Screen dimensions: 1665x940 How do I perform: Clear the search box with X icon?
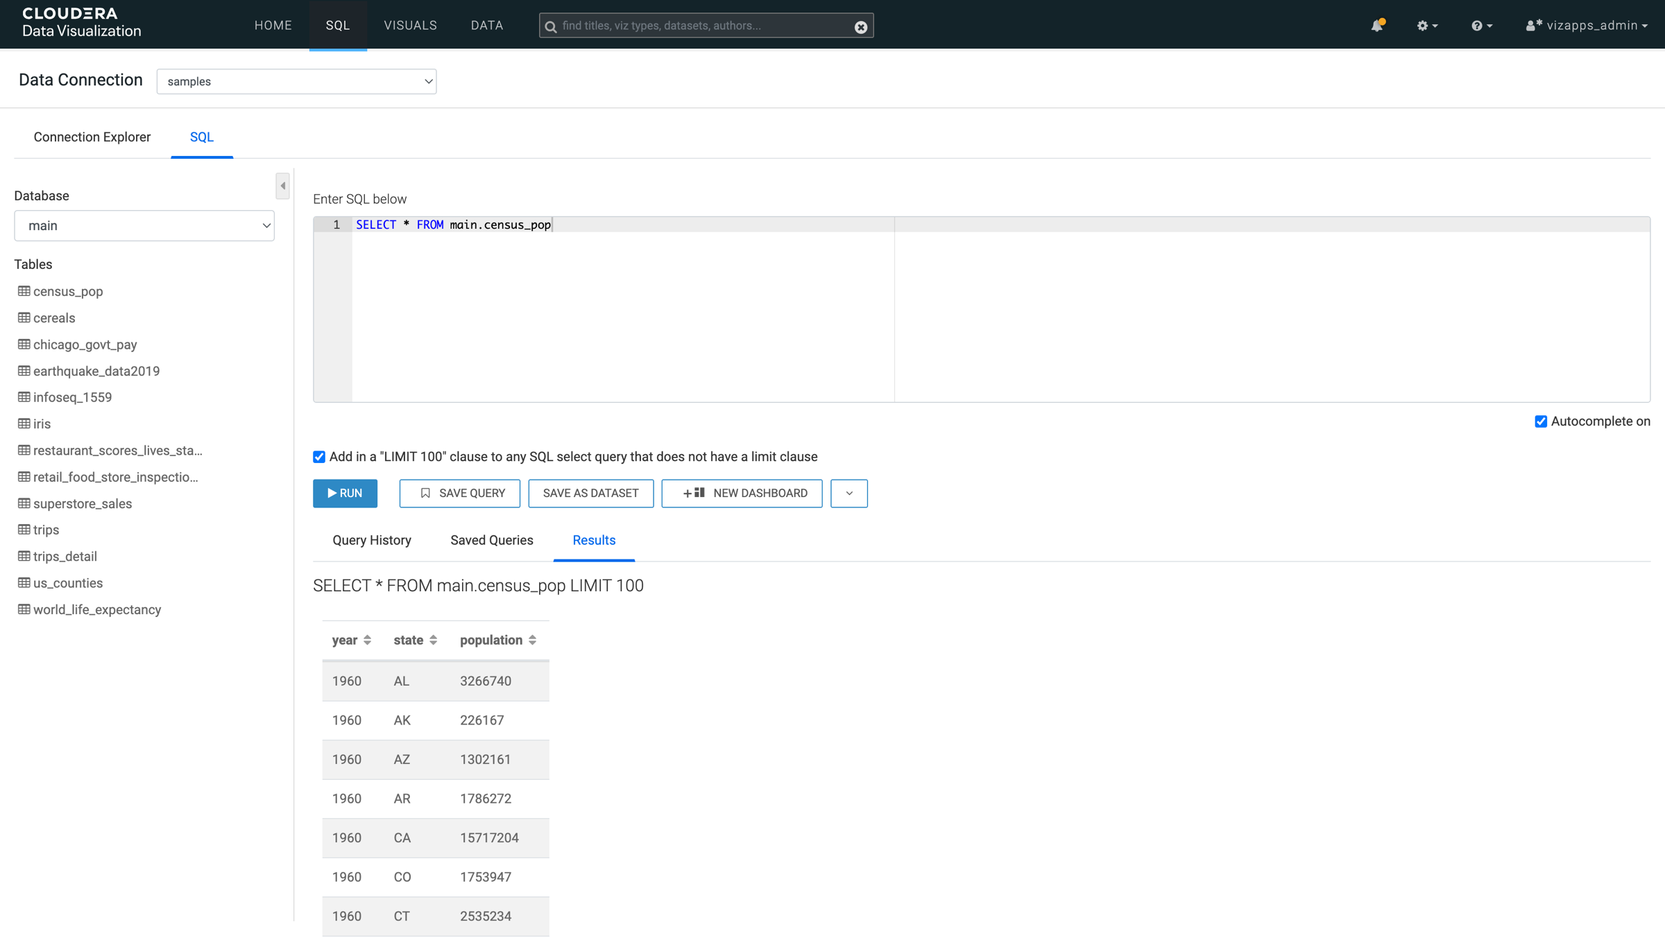860,27
